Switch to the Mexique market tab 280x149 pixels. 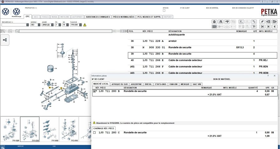point(185,84)
